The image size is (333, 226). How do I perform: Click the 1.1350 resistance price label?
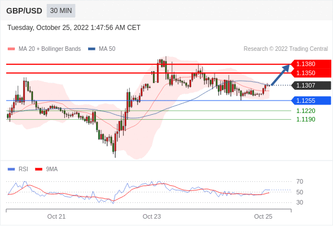311,73
